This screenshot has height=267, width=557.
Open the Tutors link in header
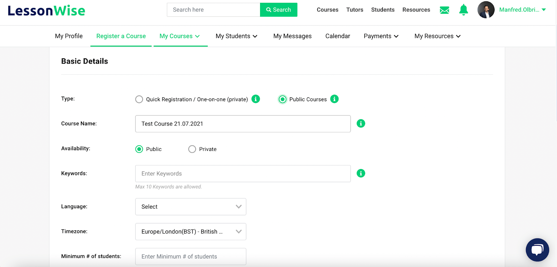pyautogui.click(x=354, y=10)
